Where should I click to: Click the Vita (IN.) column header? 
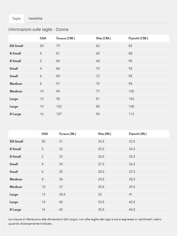click(104, 134)
